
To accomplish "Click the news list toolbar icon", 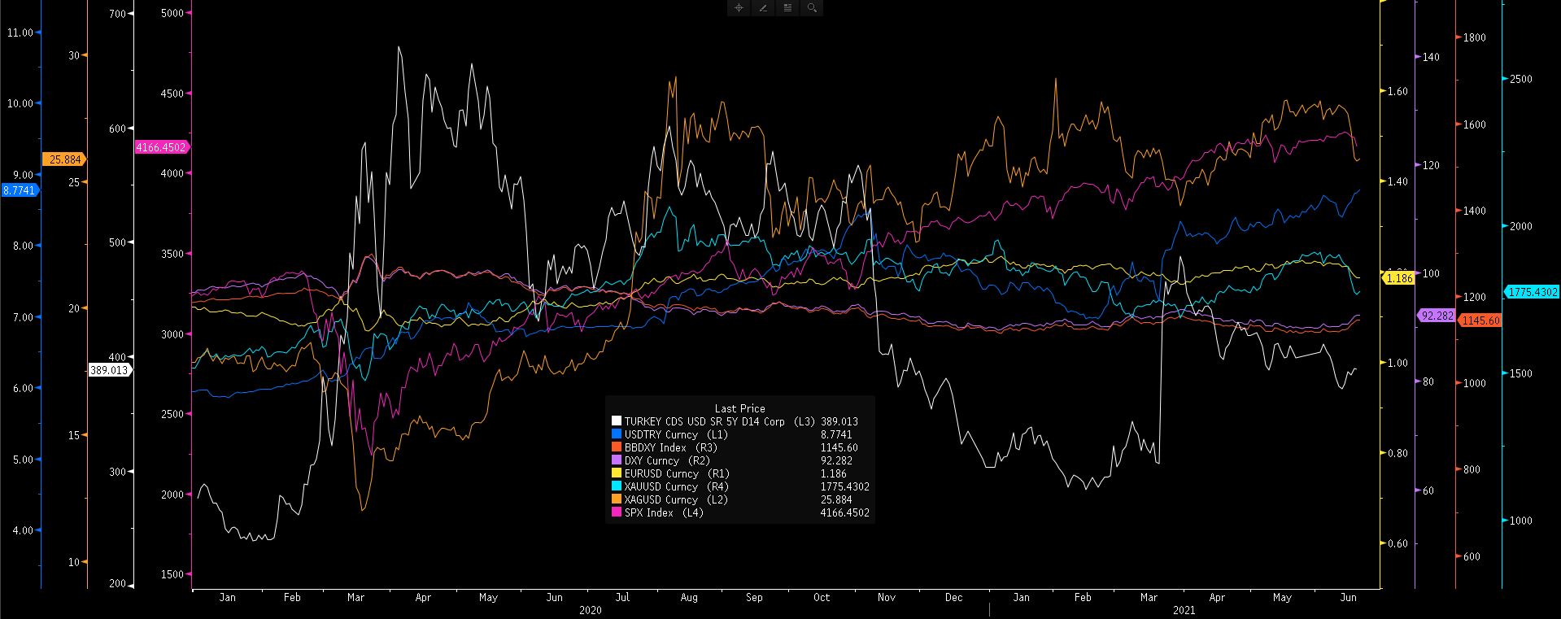I will tap(787, 8).
